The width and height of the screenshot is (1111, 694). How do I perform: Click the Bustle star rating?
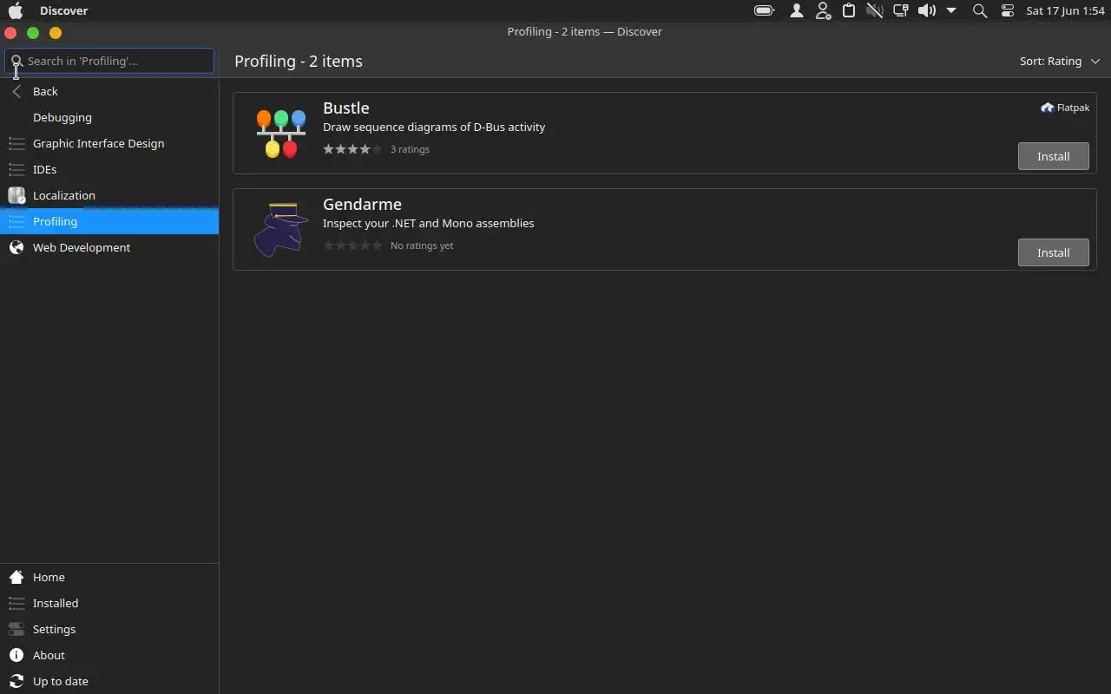pyautogui.click(x=352, y=149)
